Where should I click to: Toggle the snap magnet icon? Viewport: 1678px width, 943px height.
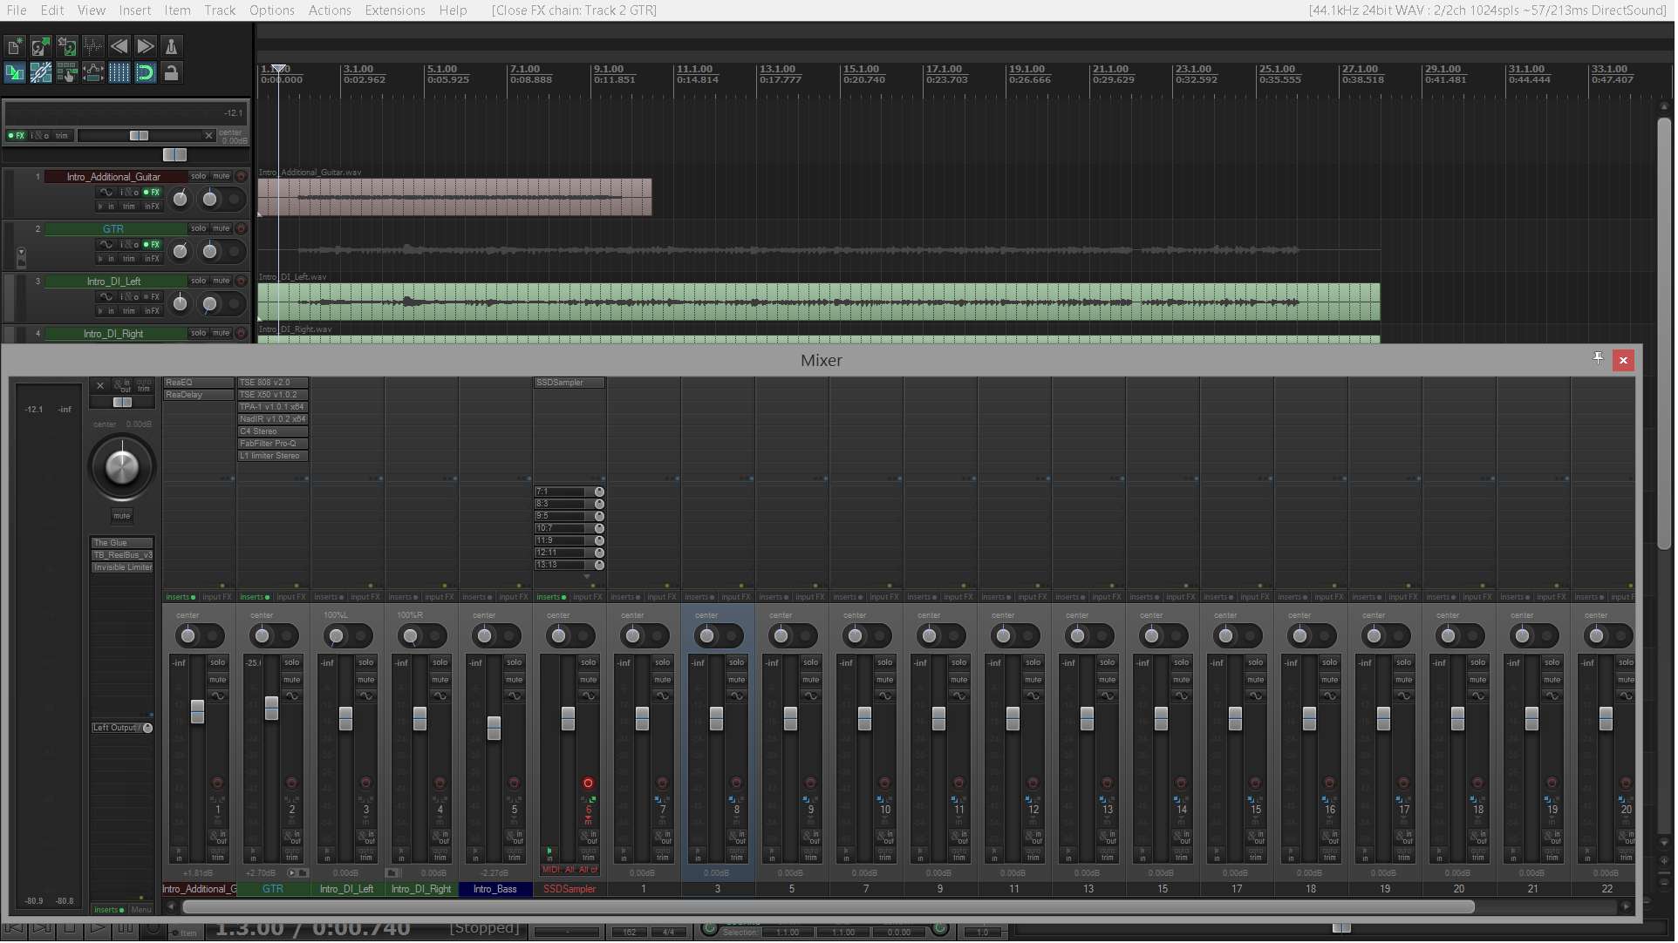click(146, 73)
